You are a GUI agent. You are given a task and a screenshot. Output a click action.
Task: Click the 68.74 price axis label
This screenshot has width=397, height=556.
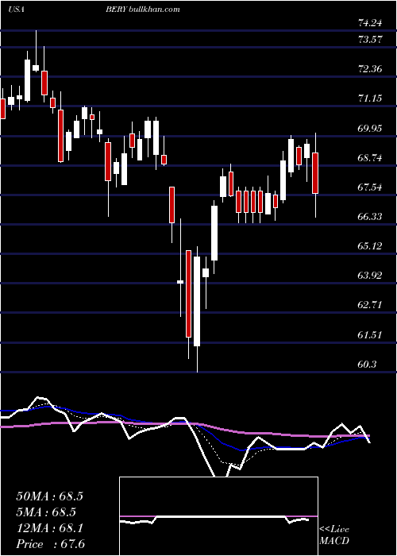click(x=370, y=158)
